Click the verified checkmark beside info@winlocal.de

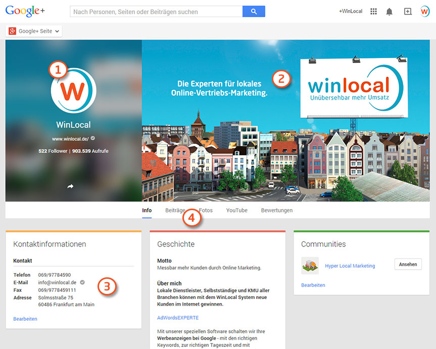click(82, 282)
